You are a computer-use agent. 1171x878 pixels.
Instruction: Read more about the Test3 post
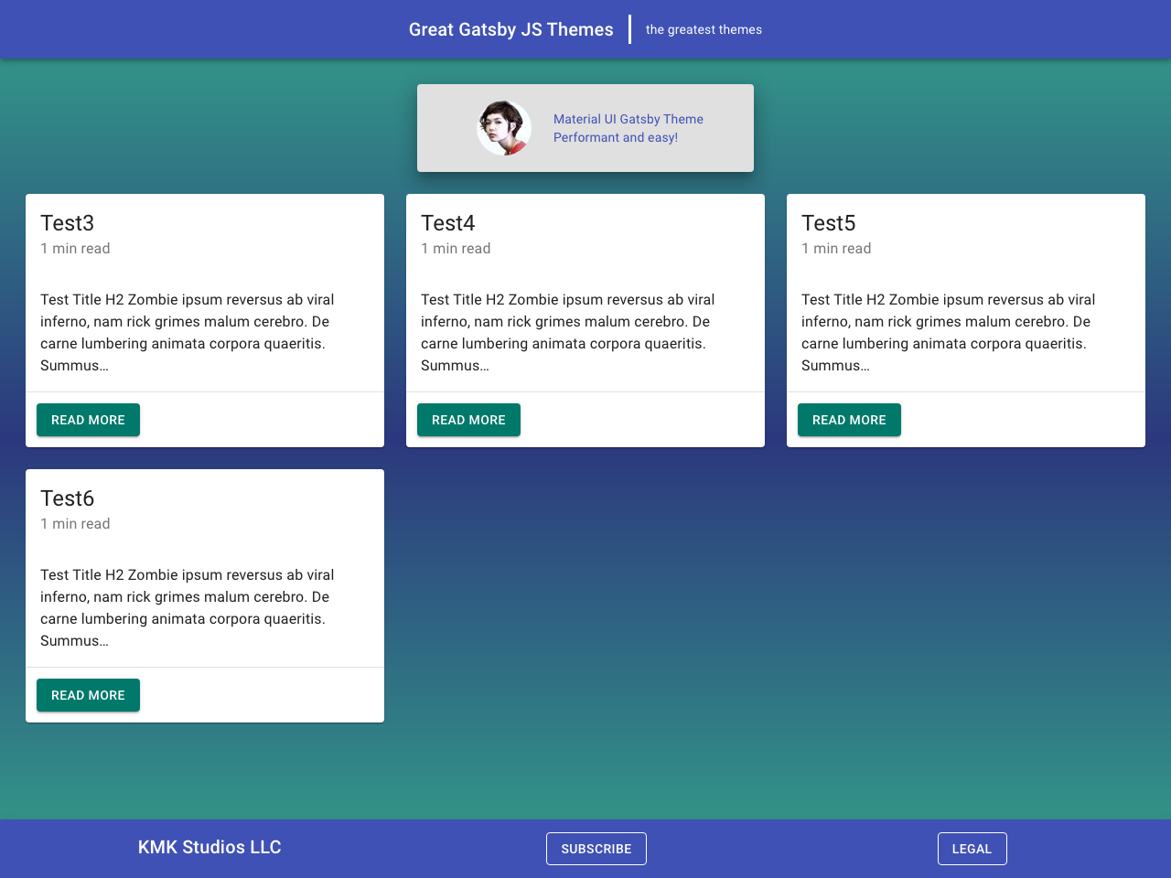(88, 419)
